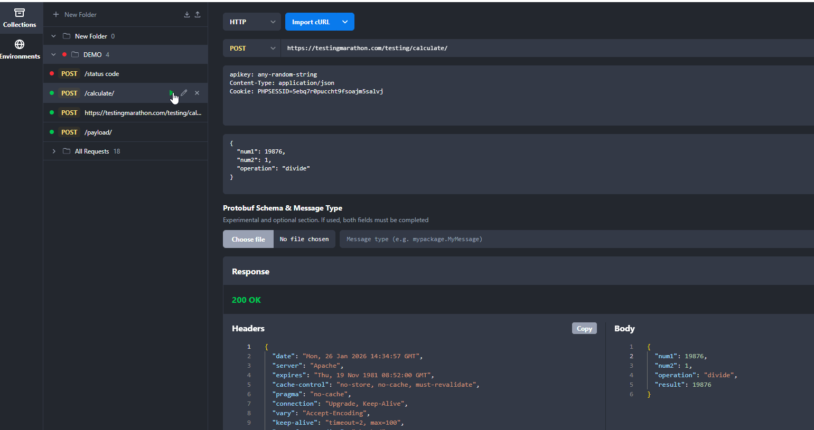The width and height of the screenshot is (814, 430).
Task: Delete /calculate/ using the X icon
Action: click(197, 92)
